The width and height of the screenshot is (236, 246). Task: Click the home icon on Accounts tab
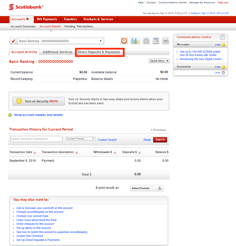pos(27,19)
